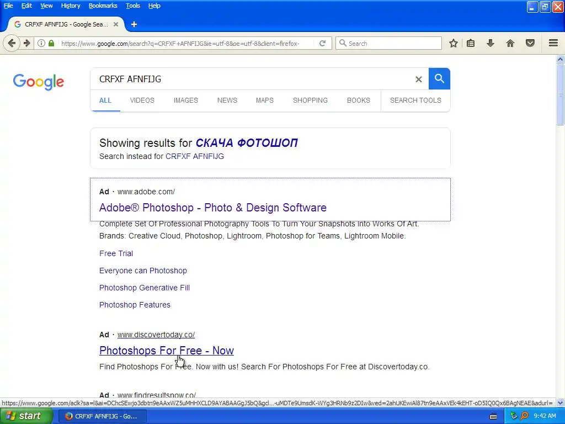Switch to the SHOPPING tab

point(310,100)
